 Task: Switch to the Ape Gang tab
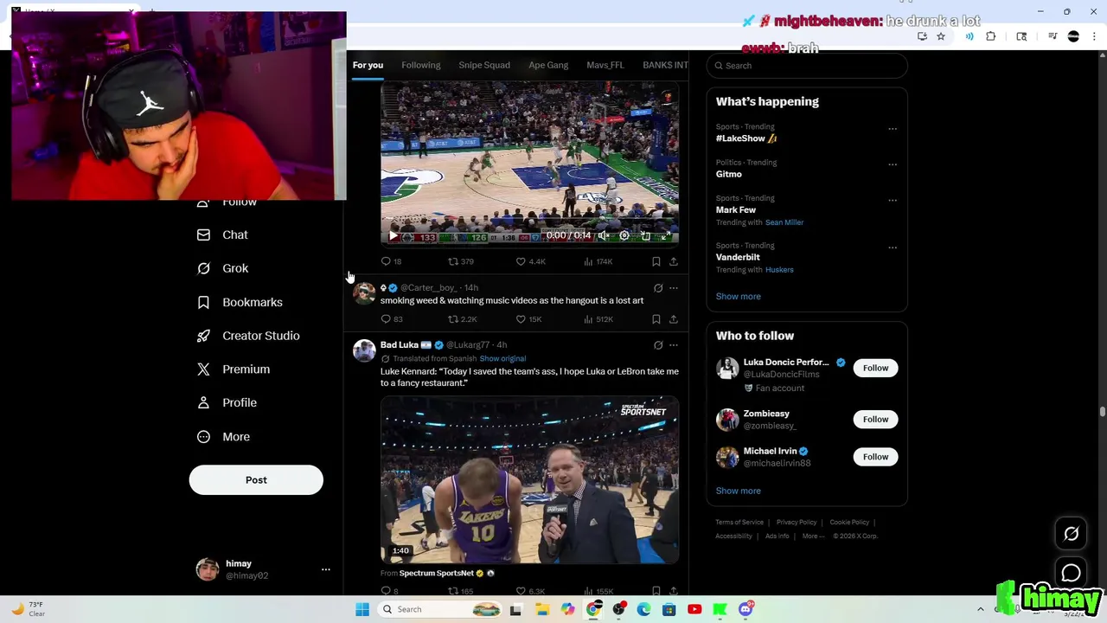[548, 65]
